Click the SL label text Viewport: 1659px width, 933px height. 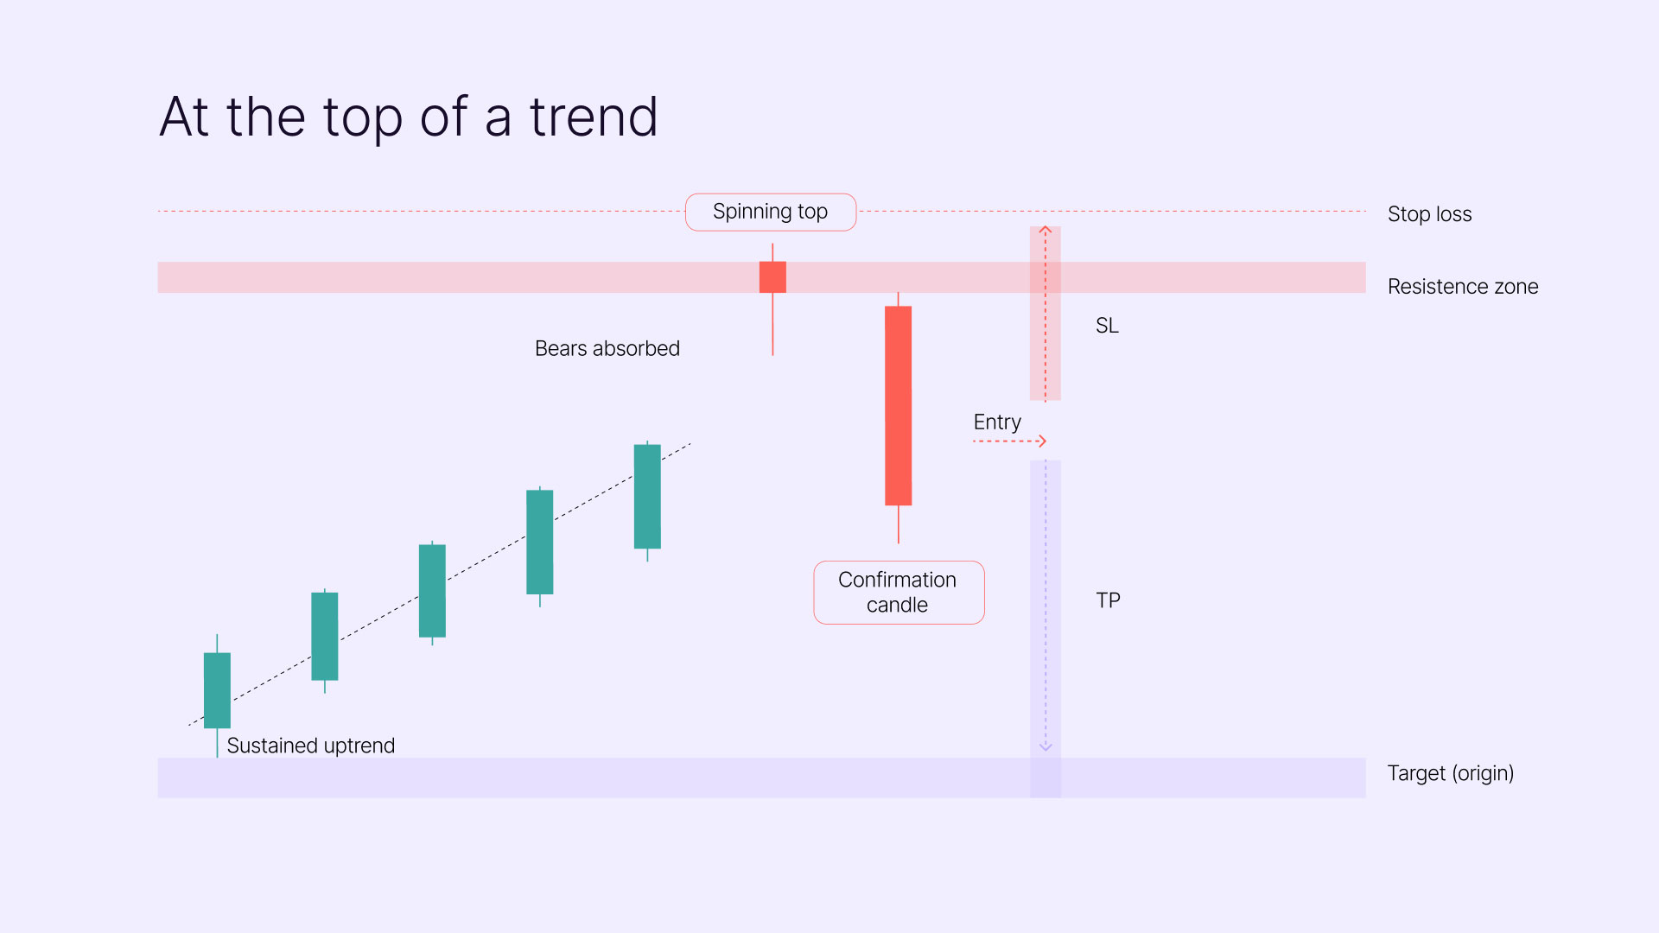click(1107, 326)
